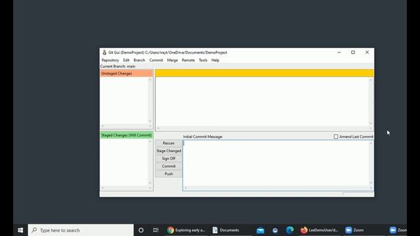Screen dimensions: 420x236
Task: Open Microsoft Edge from taskbar
Action: 290,230
